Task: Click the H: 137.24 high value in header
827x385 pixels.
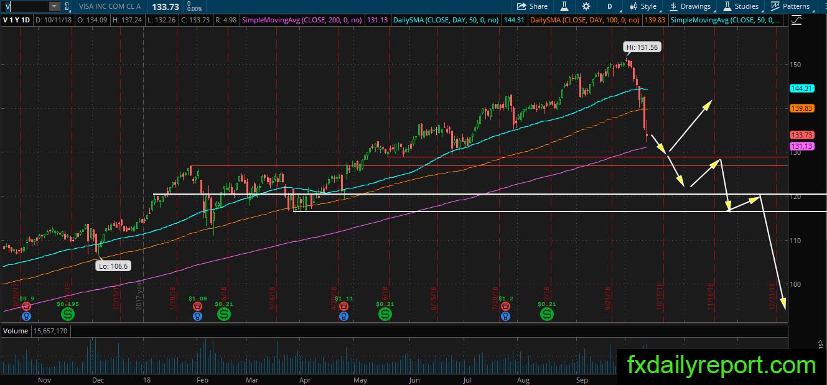Action: 127,20
